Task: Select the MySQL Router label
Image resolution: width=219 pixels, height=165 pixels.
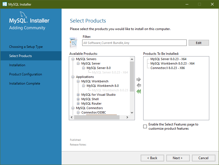Action: [91, 104]
